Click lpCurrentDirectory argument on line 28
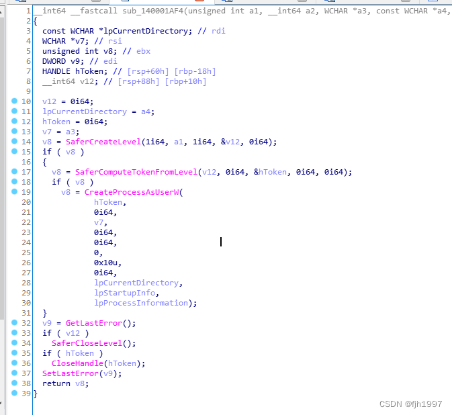This screenshot has width=452, height=415. (136, 283)
